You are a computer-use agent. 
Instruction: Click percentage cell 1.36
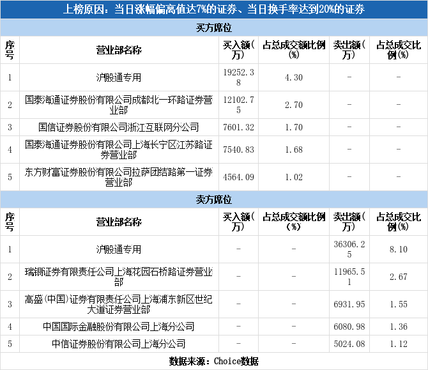(x=399, y=327)
